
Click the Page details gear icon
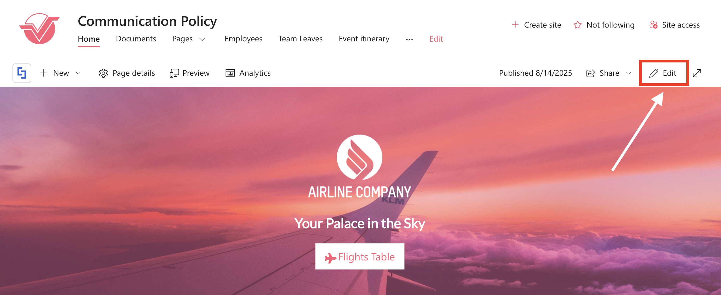(103, 73)
